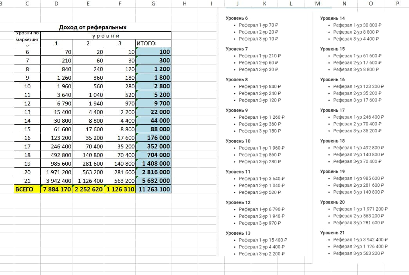Select table cell 1 971 200 in row 20

[56, 172]
